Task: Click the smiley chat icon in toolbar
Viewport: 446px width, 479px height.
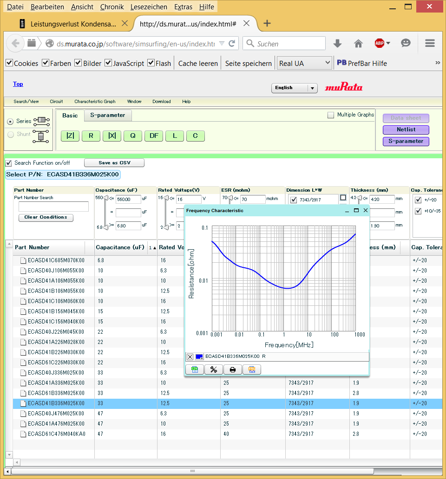Action: tap(406, 43)
